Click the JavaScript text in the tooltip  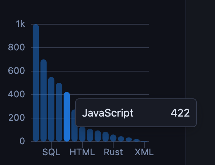107,113
